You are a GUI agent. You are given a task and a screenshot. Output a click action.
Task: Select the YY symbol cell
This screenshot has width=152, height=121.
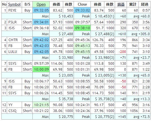[14, 105]
